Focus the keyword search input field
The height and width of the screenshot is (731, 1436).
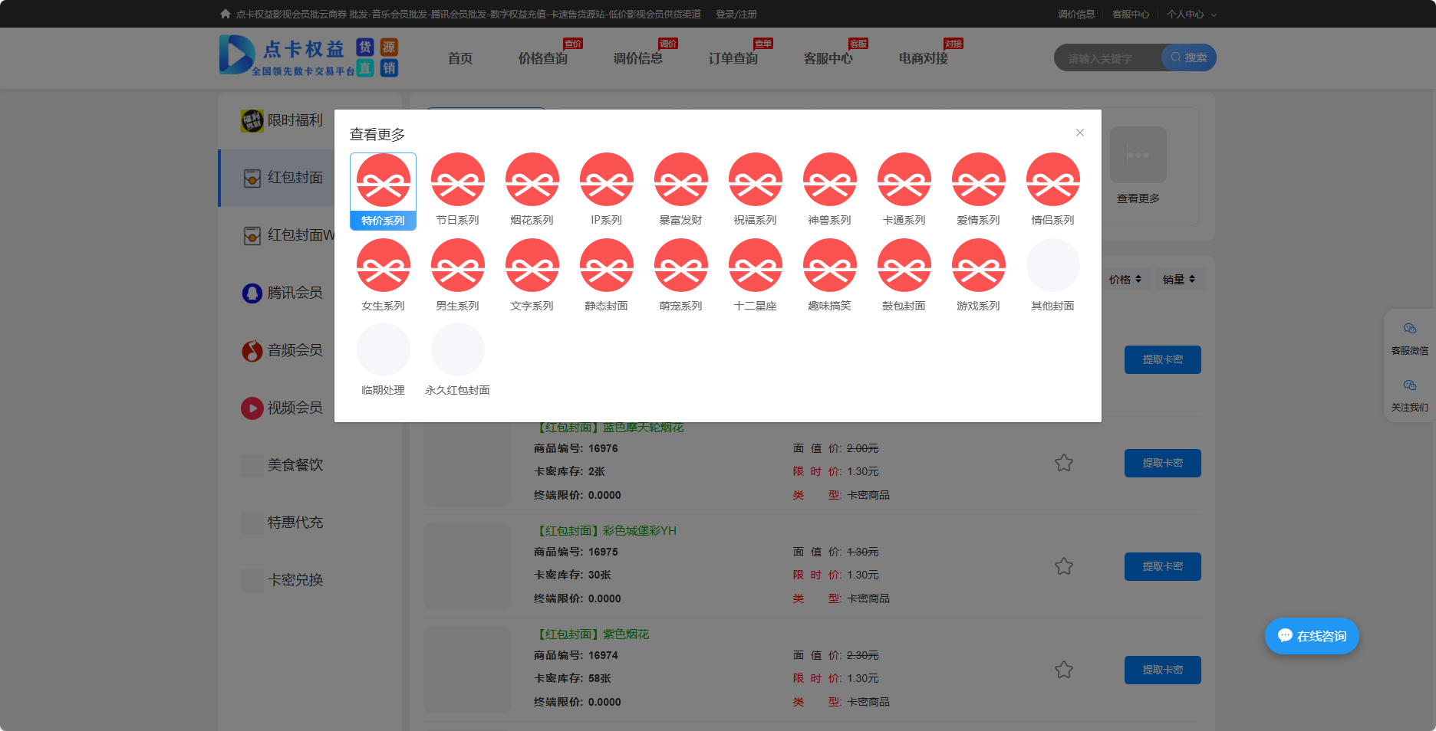click(1108, 58)
